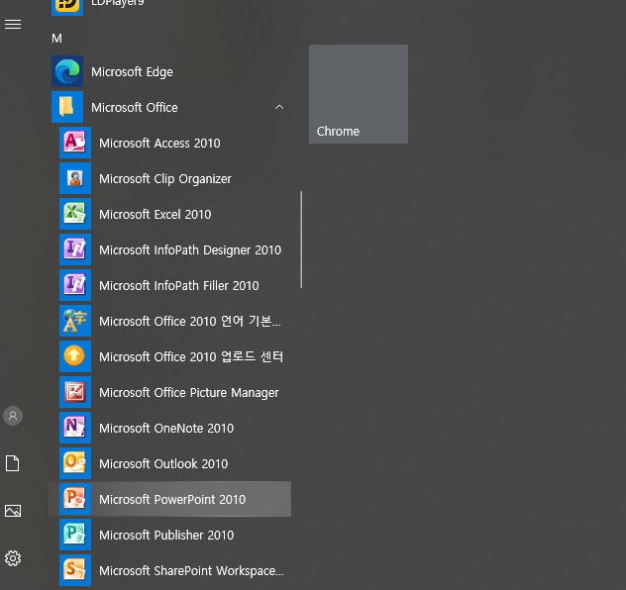This screenshot has width=626, height=590.
Task: Click 'Microsoft Office 2010 언어 기본...' text
Action: (190, 321)
